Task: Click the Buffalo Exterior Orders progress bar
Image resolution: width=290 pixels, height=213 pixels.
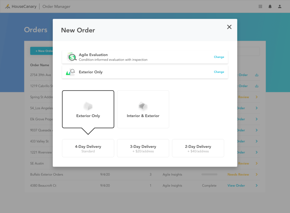Action: [x=209, y=175]
